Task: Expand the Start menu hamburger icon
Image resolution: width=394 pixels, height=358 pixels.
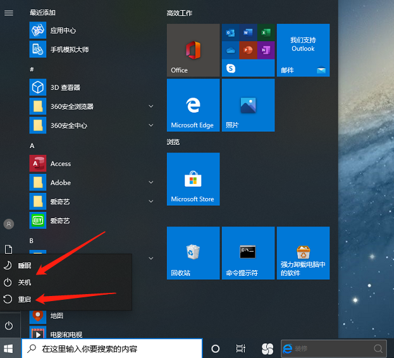Action: coord(9,13)
